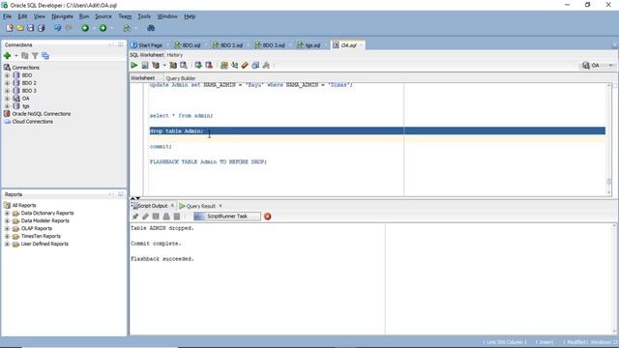Screen dimensions: 619x348
Task: Open the History tab
Action: tap(174, 55)
